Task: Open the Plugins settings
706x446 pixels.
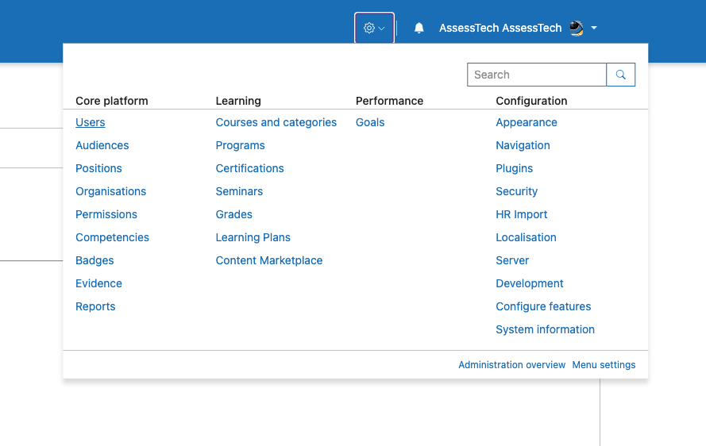Action: click(x=514, y=168)
